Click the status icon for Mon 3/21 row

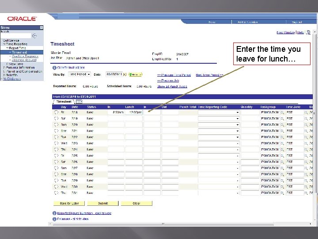56,131
